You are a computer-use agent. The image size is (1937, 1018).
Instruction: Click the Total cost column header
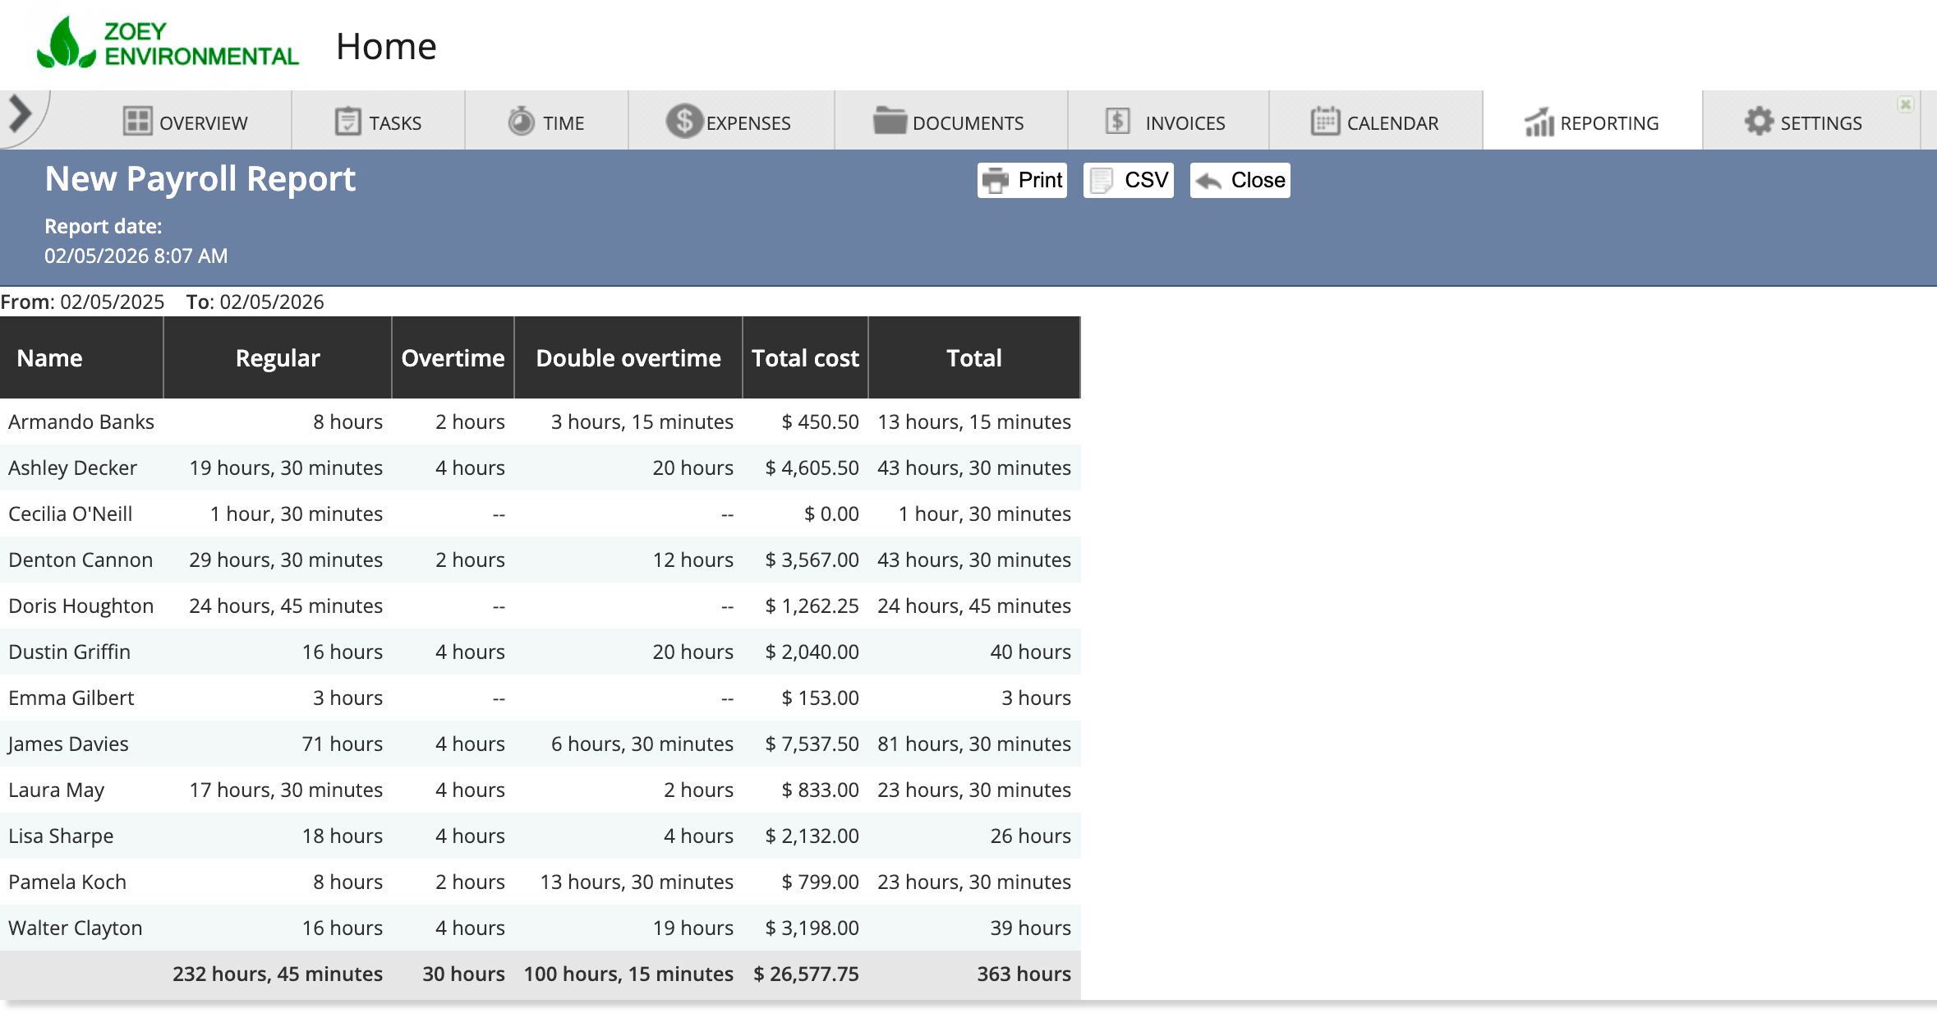click(x=805, y=358)
